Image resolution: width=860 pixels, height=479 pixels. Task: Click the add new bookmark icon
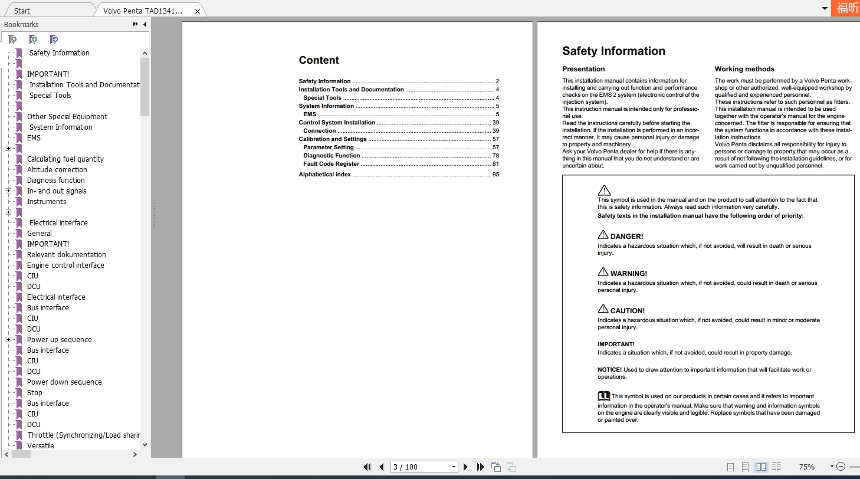coord(34,40)
